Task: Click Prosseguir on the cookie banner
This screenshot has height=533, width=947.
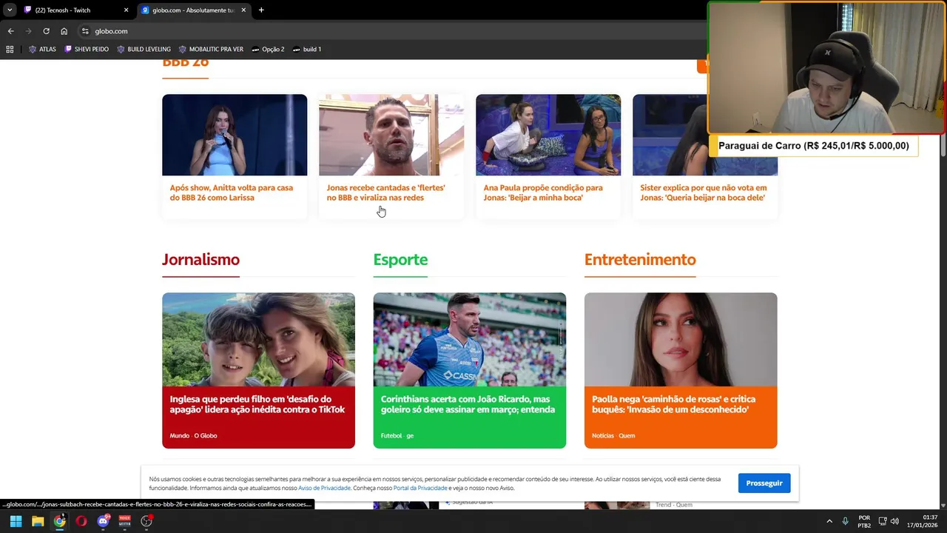Action: [x=764, y=483]
